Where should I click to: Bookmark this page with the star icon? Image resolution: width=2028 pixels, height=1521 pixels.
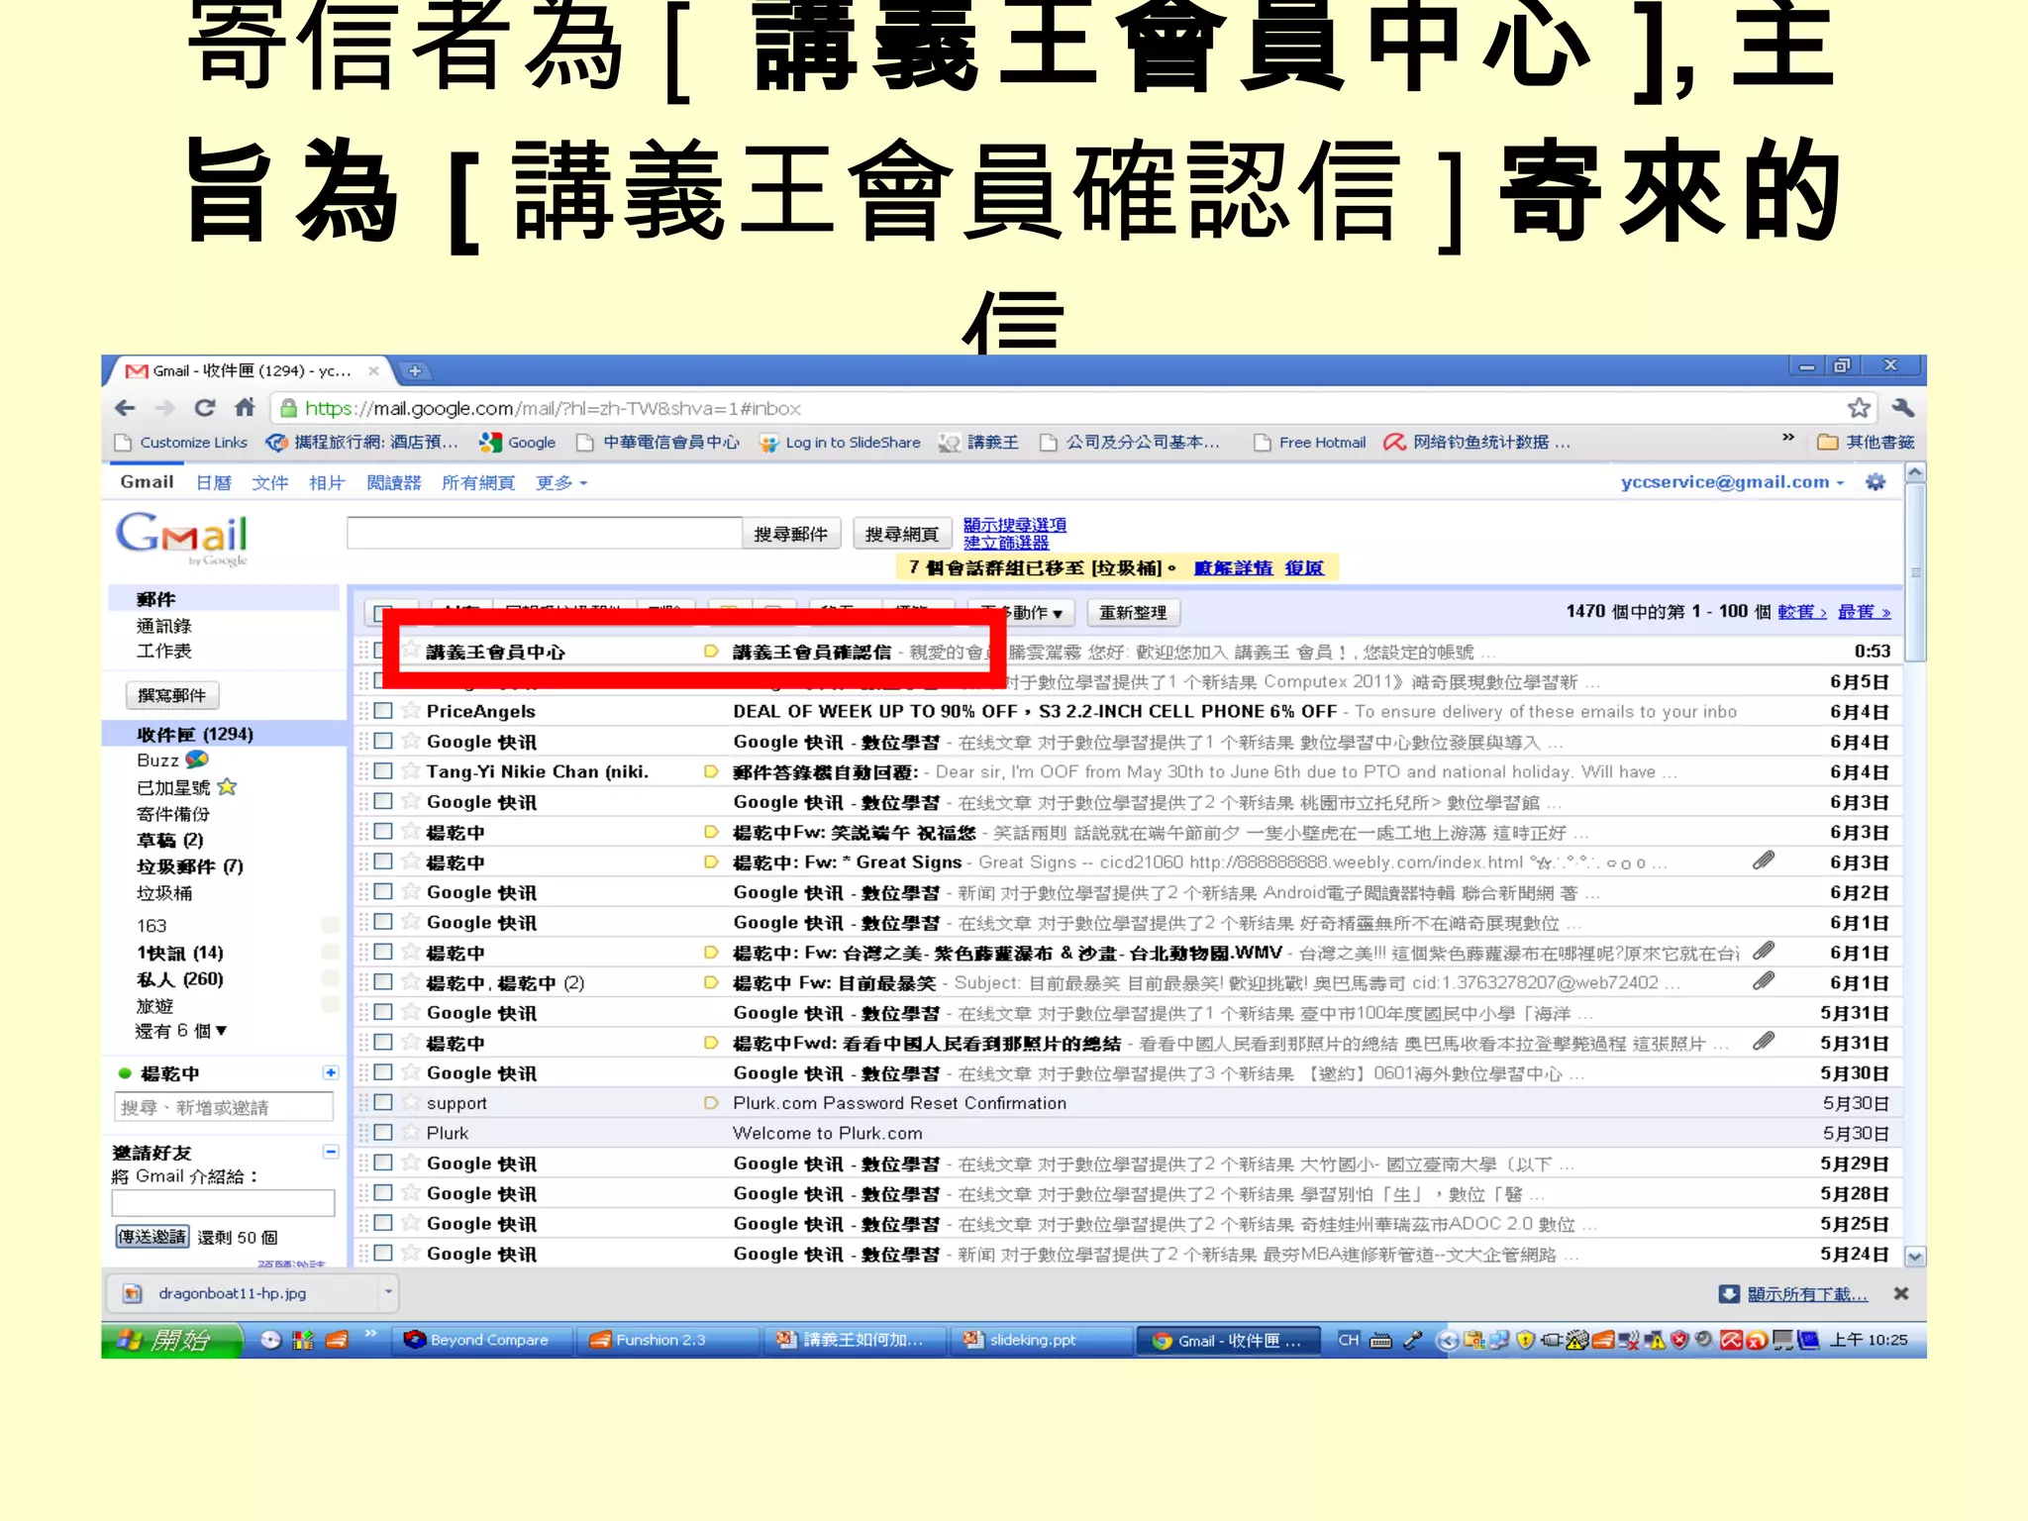[x=1859, y=408]
